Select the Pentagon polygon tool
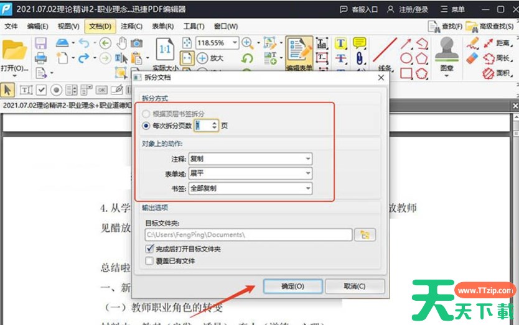The height and width of the screenshot is (325, 519). click(422, 58)
